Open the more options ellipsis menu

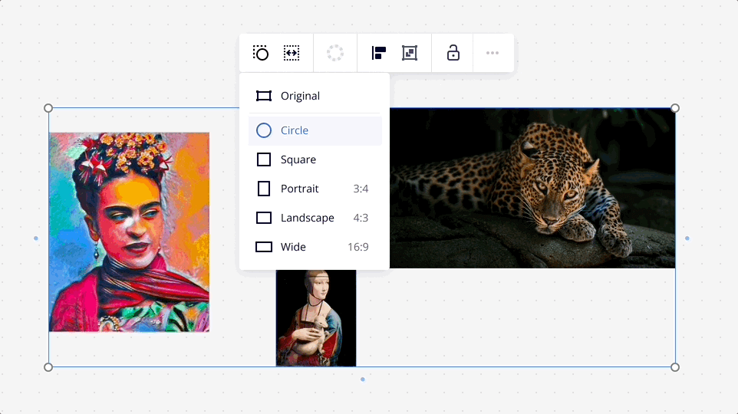(493, 53)
